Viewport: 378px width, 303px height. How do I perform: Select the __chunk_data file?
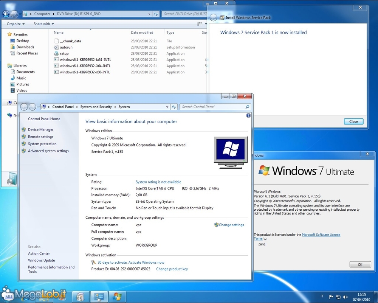[68, 41]
